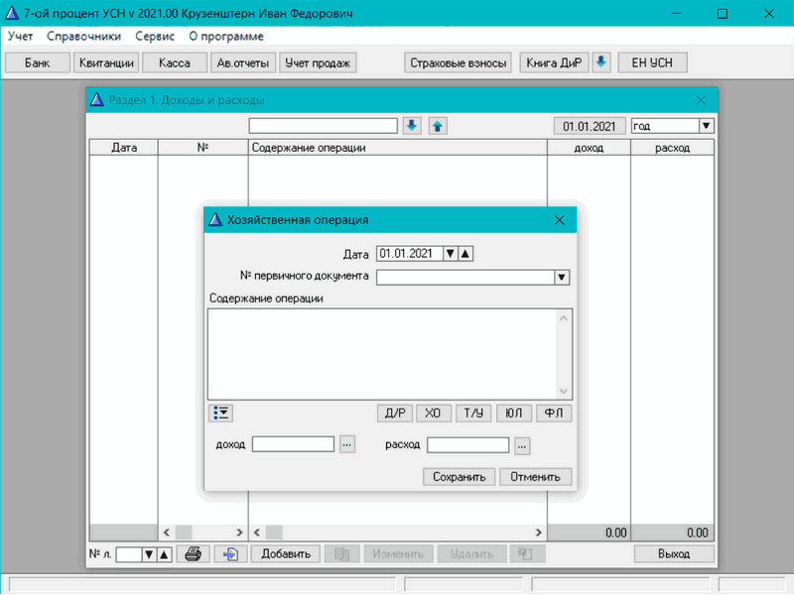Click the search-up arrow icon in Раздел 1
The image size is (794, 595).
tap(438, 126)
